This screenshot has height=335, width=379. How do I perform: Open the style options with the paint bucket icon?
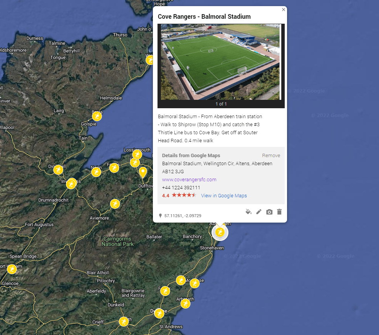[x=248, y=211]
